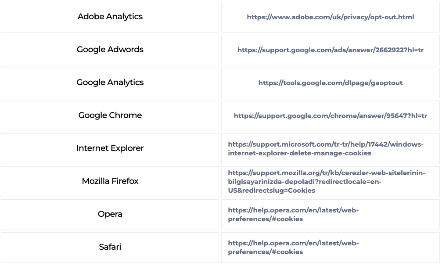Click the Internet Explorer cell label
The width and height of the screenshot is (442, 266).
pos(110,148)
